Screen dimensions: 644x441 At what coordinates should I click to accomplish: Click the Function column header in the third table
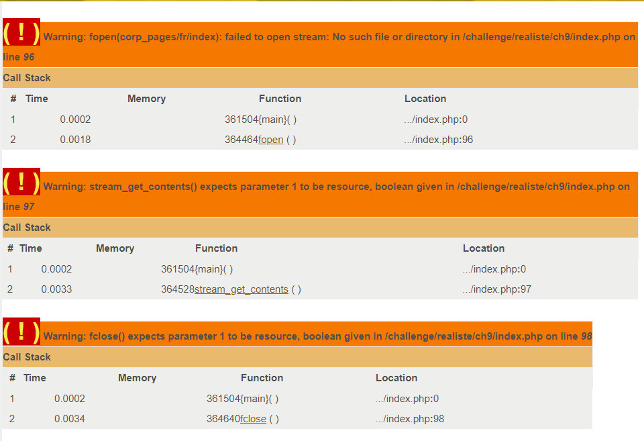pyautogui.click(x=262, y=378)
